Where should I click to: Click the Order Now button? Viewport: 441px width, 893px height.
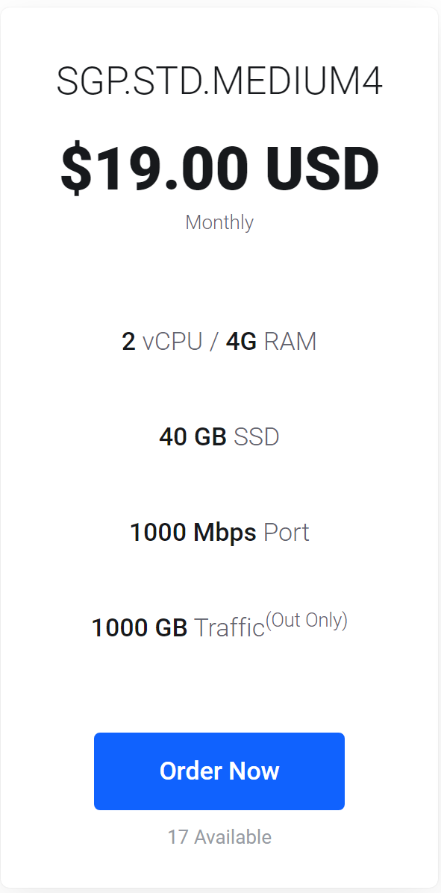(219, 771)
